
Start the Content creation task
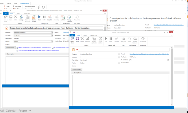(39, 18)
